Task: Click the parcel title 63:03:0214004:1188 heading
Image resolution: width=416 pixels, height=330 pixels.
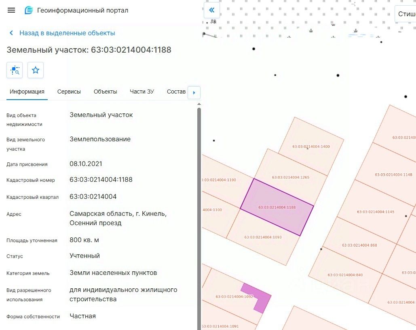Action: tap(89, 50)
